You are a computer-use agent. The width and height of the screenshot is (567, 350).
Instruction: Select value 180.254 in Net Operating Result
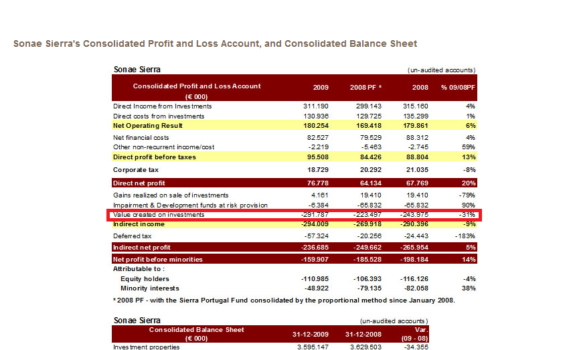pyautogui.click(x=316, y=125)
